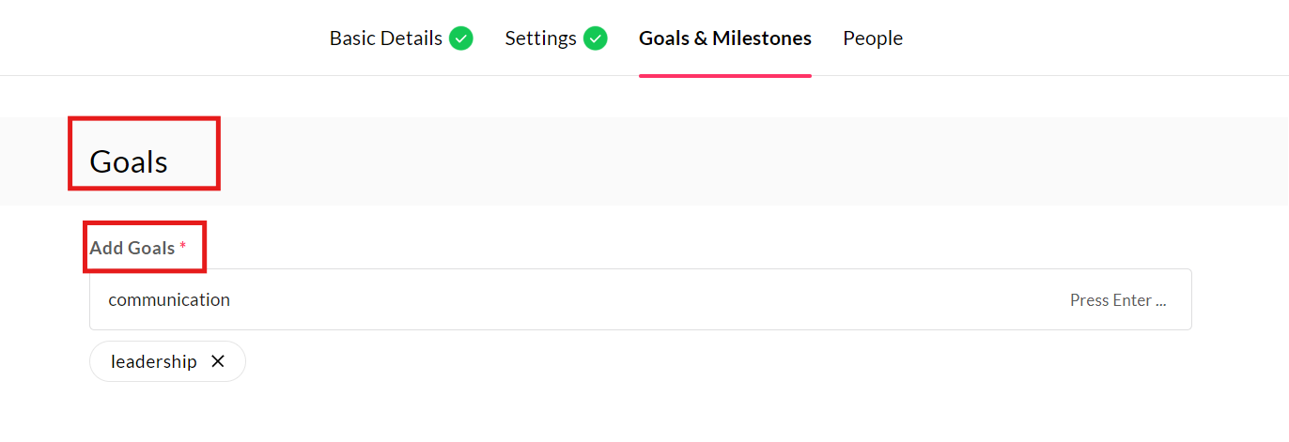Viewport: 1289px width, 442px height.
Task: Click the red required asterisk
Action: tap(183, 247)
